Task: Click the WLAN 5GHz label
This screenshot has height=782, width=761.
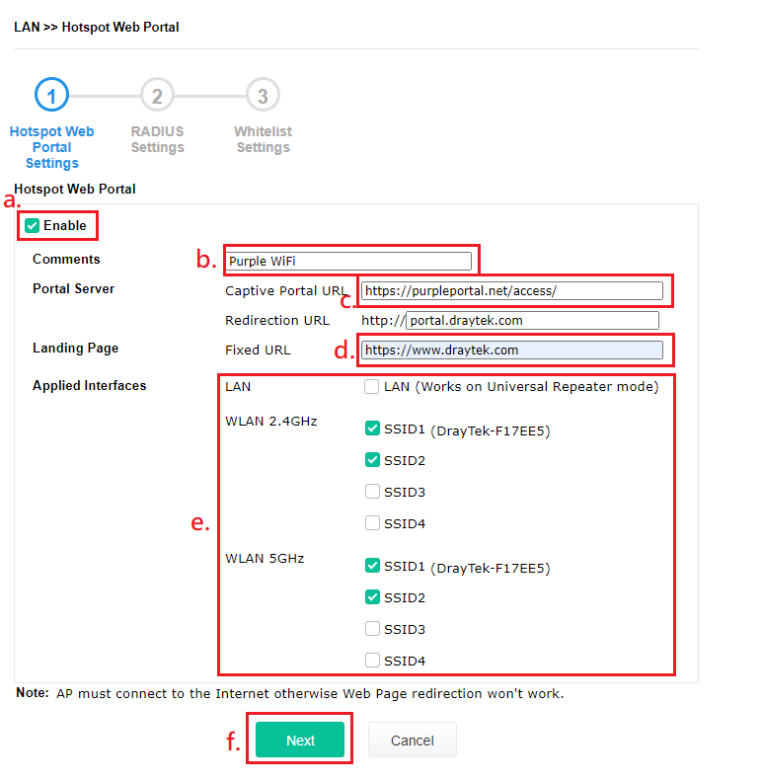Action: tap(265, 559)
